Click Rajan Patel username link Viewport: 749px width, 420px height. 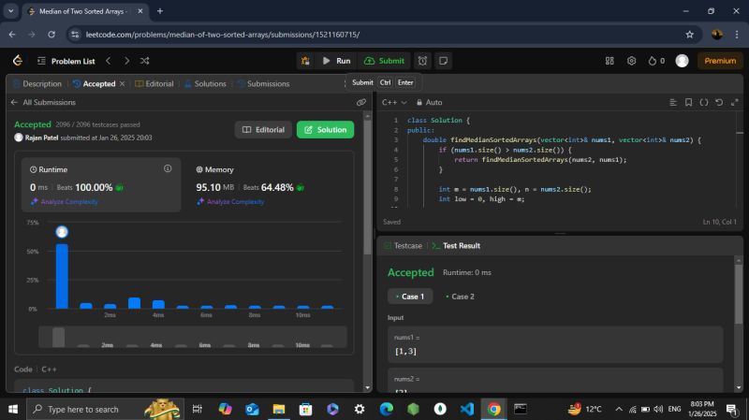pos(41,138)
